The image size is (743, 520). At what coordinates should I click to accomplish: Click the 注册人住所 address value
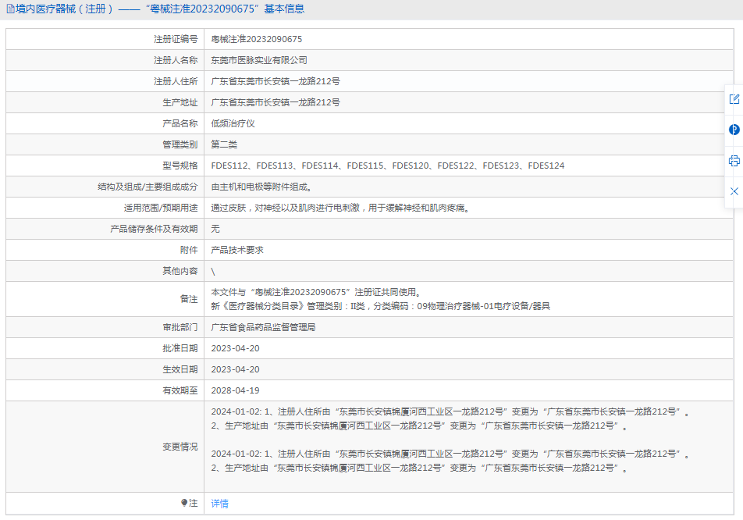pos(276,81)
